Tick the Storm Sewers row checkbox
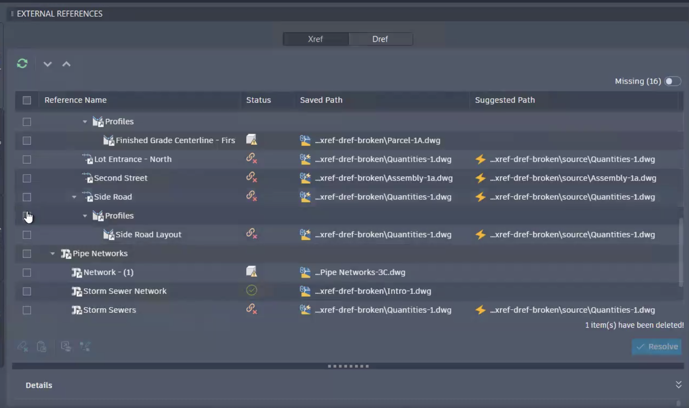The width and height of the screenshot is (689, 408). [x=27, y=310]
